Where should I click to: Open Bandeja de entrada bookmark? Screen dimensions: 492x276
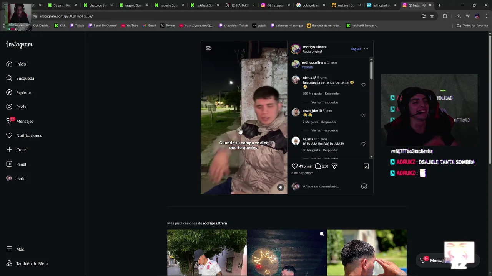tap(324, 26)
